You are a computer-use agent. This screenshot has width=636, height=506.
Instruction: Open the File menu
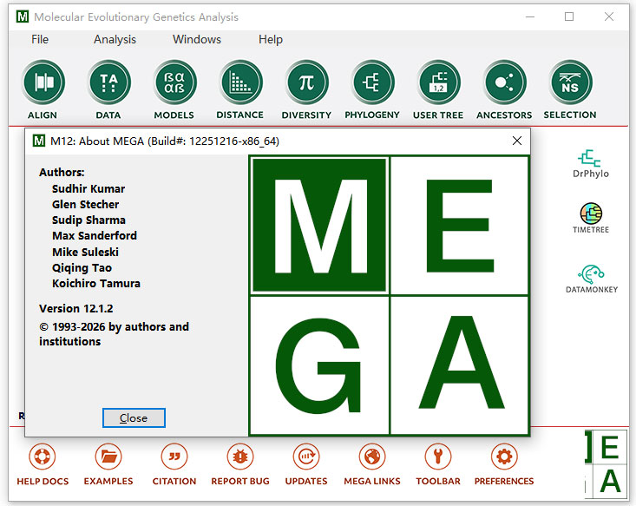[40, 39]
